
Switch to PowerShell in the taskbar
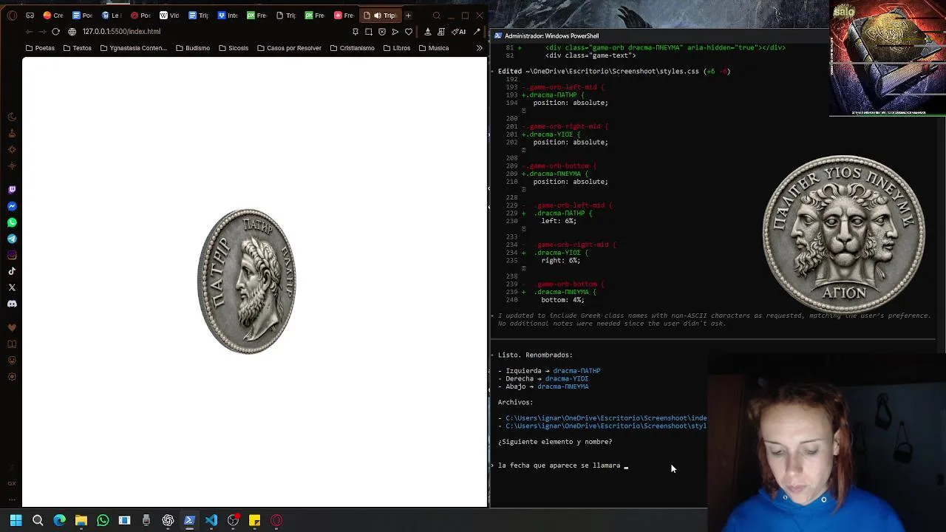click(189, 520)
